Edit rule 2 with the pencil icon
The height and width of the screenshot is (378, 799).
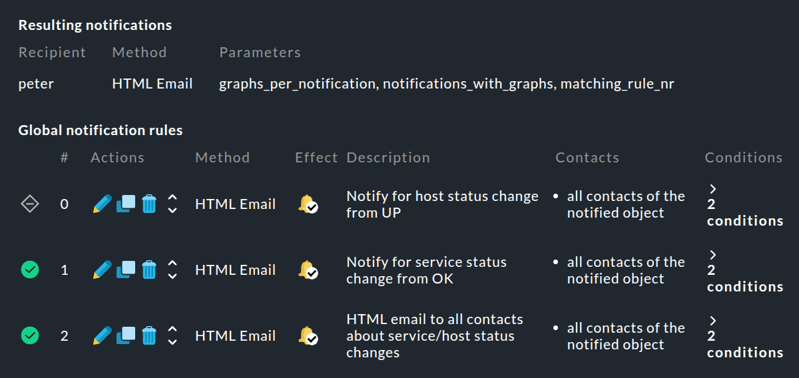pyautogui.click(x=102, y=335)
